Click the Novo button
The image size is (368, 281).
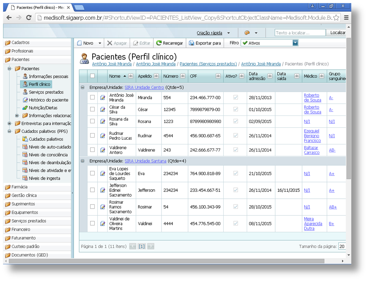click(x=85, y=43)
